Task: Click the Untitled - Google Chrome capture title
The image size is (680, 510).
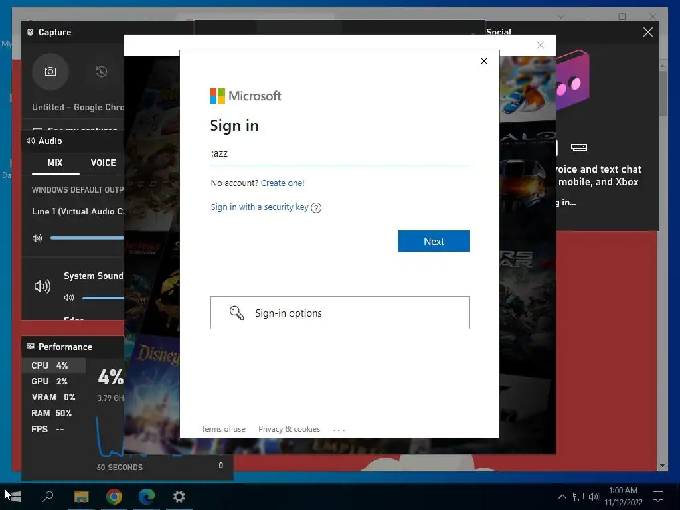Action: (78, 107)
